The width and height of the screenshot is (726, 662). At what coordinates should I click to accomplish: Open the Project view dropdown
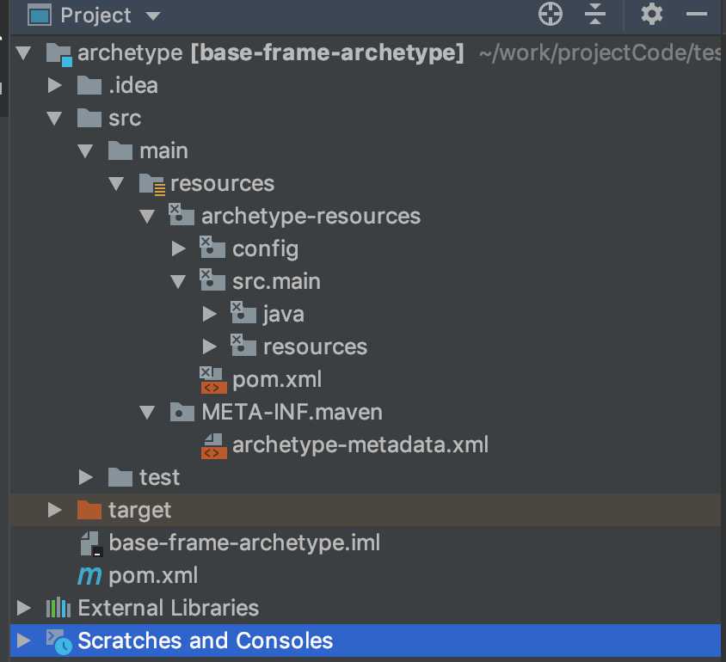coord(153,16)
